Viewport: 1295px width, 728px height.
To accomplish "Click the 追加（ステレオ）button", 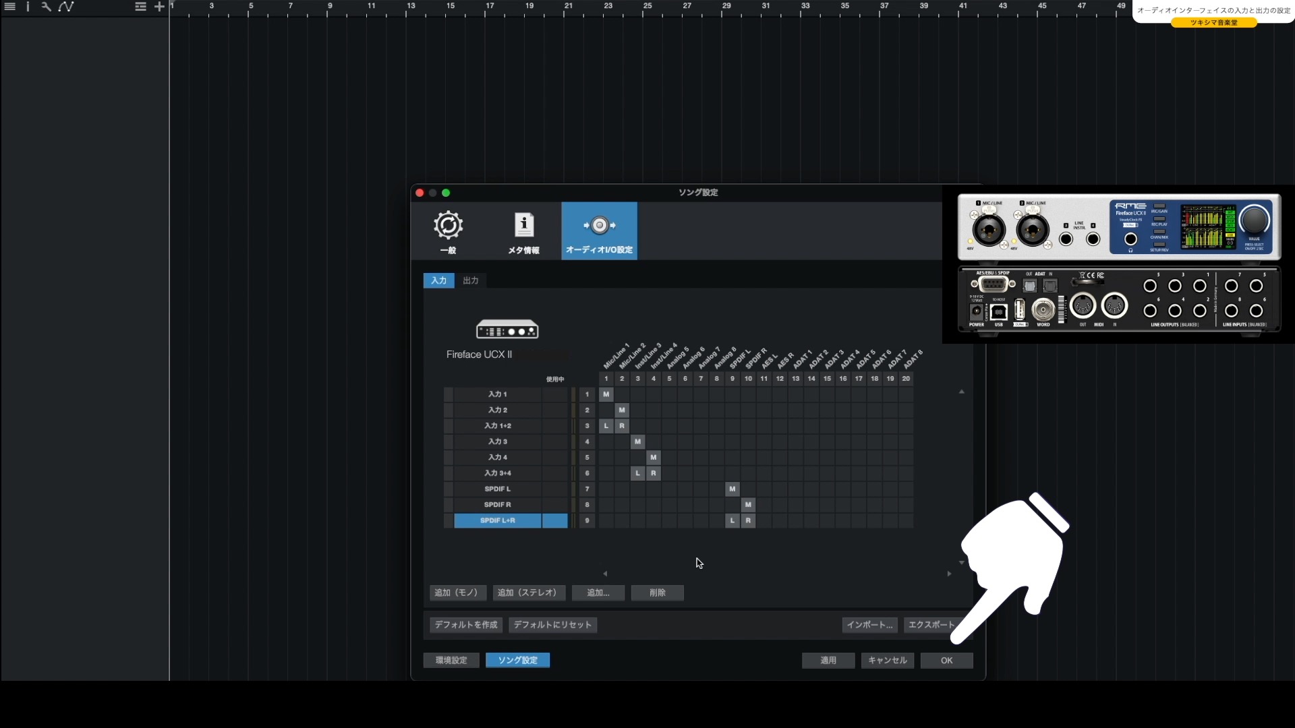I will click(528, 593).
